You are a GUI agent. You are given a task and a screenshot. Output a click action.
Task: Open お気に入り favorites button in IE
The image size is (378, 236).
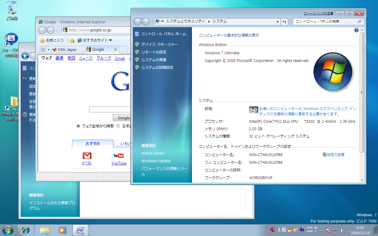coord(52,40)
